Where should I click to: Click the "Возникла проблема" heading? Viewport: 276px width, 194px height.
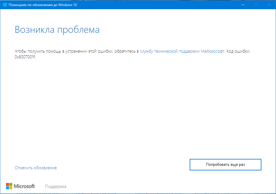point(57,29)
